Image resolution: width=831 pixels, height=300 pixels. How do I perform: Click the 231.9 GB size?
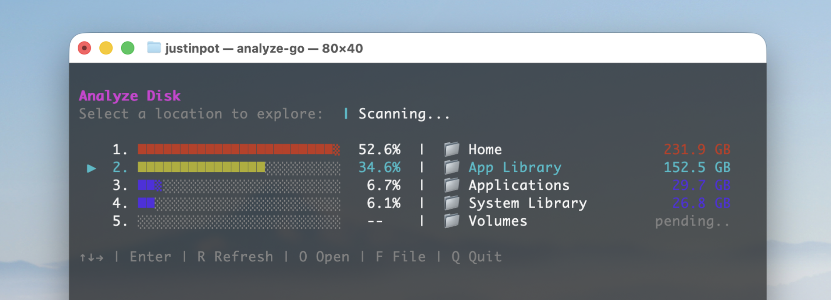pyautogui.click(x=697, y=149)
